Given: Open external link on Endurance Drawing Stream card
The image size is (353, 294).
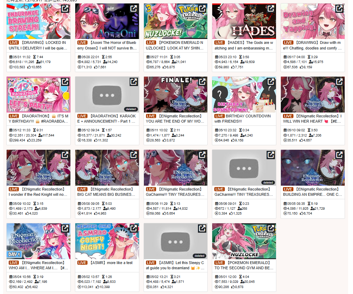Looking at the screenshot, I should click(x=65, y=9).
